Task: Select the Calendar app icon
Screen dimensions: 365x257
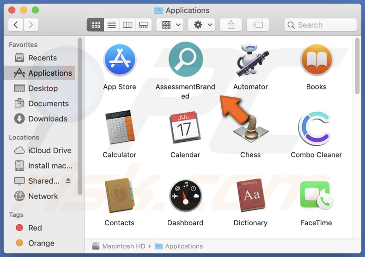Action: click(185, 127)
